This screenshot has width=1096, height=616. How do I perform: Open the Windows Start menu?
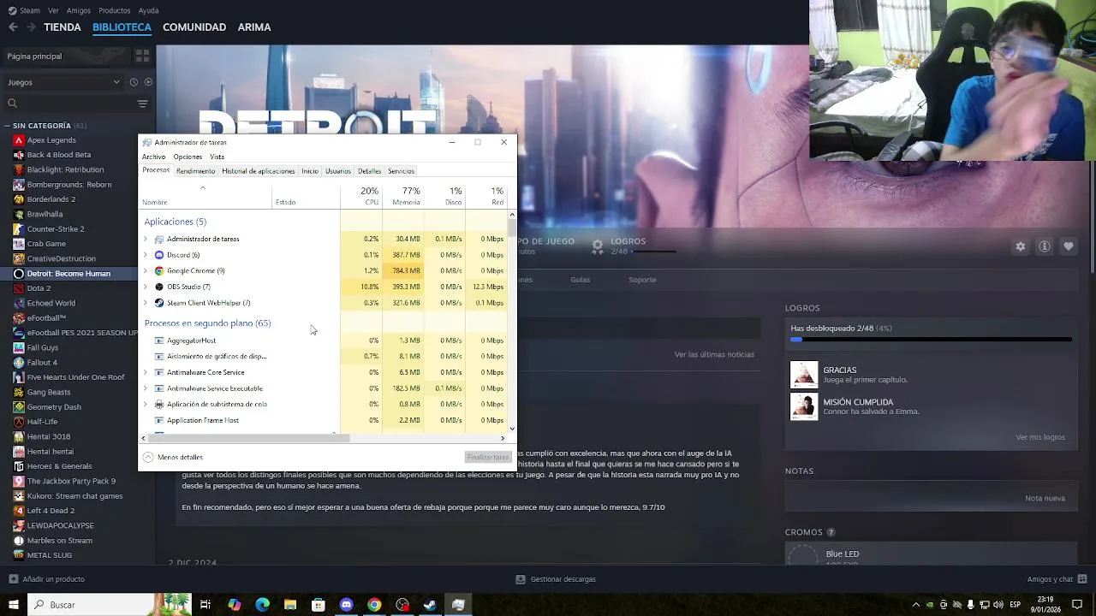pos(14,605)
